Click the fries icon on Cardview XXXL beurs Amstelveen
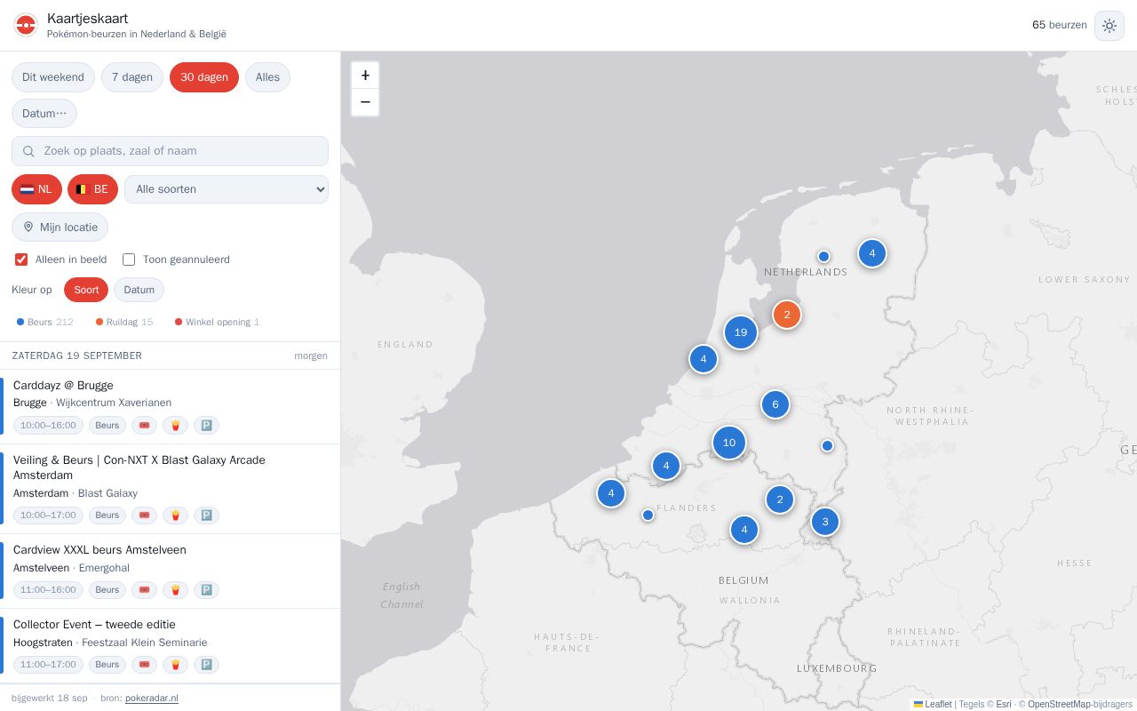Image resolution: width=1137 pixels, height=711 pixels. 175,590
